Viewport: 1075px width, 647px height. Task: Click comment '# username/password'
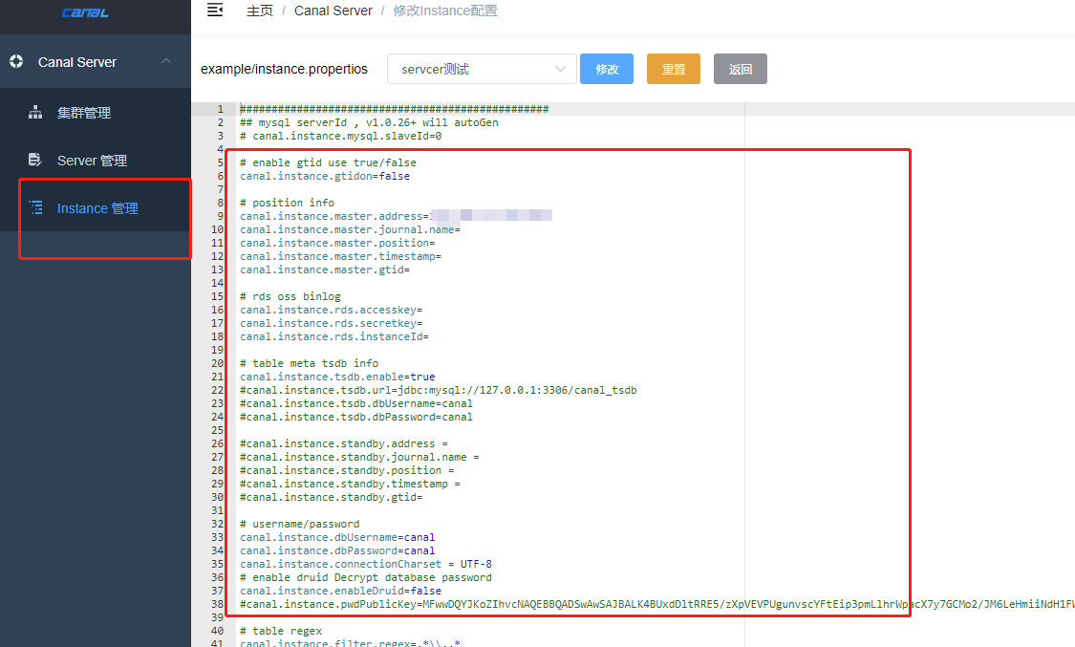tap(300, 524)
